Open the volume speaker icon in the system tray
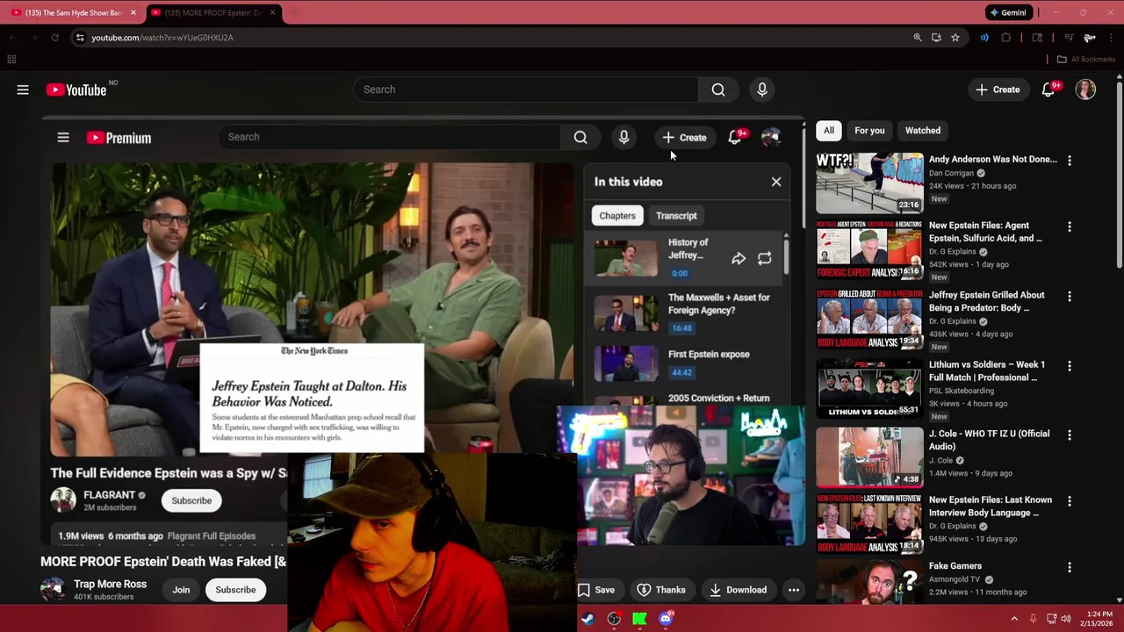The height and width of the screenshot is (632, 1124). 1066,619
